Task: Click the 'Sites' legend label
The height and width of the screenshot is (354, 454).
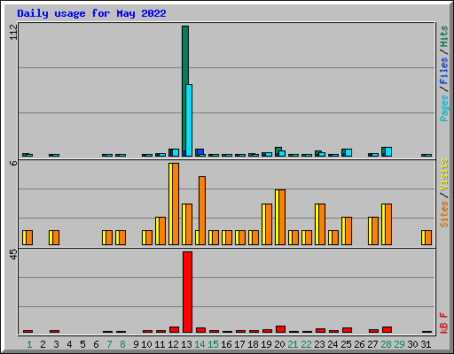Action: (x=444, y=214)
